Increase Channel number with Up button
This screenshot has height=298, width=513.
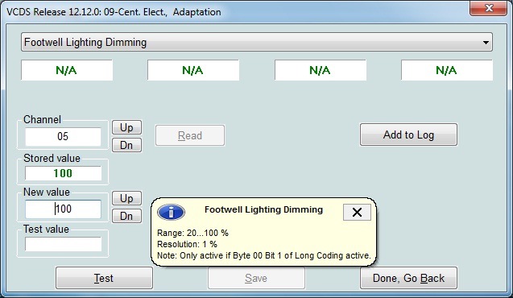click(126, 127)
